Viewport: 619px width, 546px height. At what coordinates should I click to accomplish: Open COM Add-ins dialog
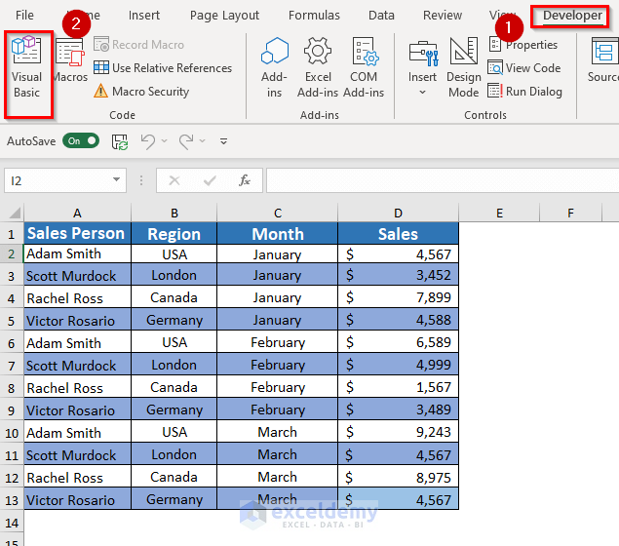(364, 66)
